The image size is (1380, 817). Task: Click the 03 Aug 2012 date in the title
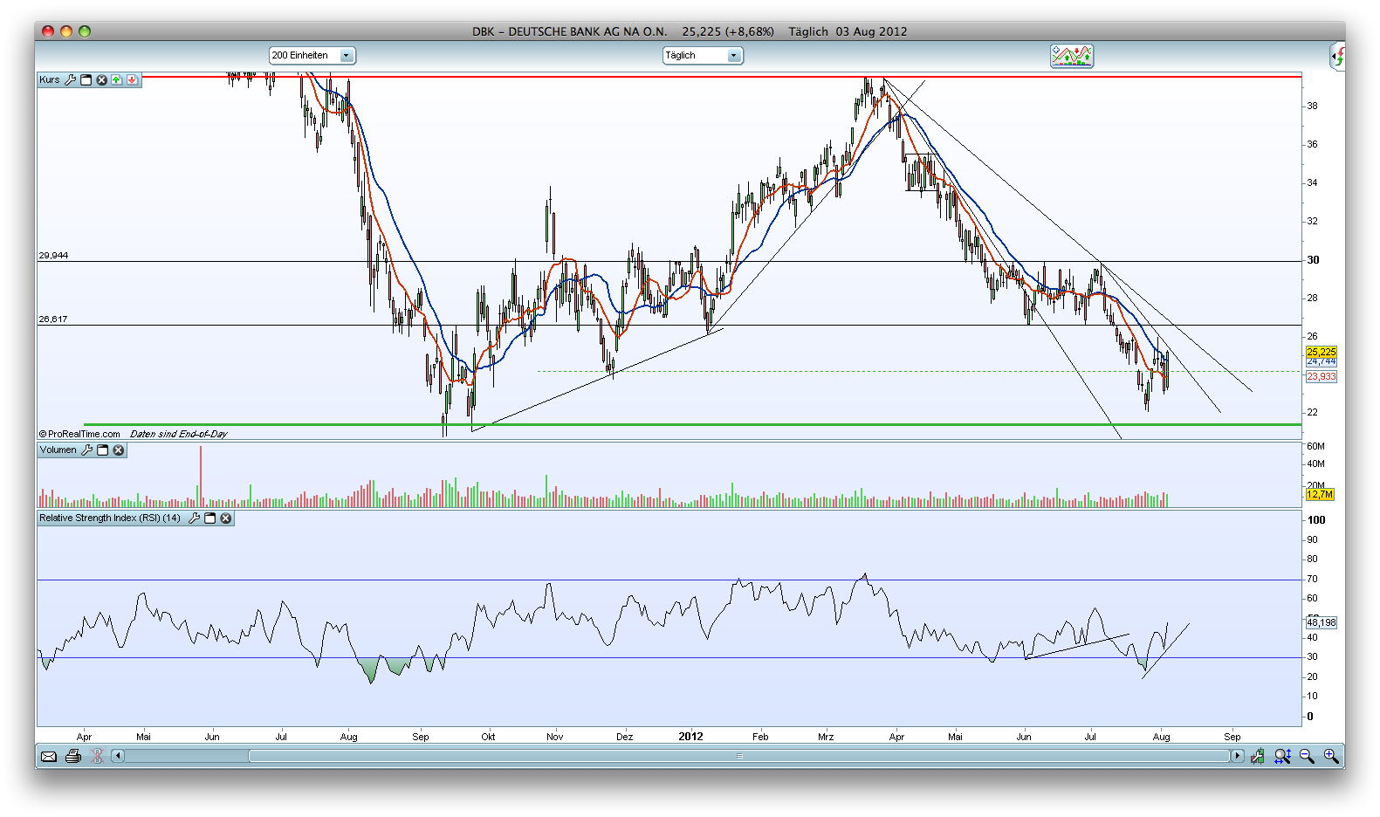click(x=871, y=31)
